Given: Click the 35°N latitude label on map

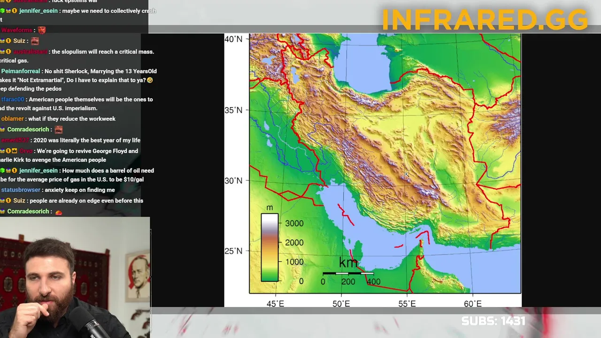Looking at the screenshot, I should tap(233, 110).
